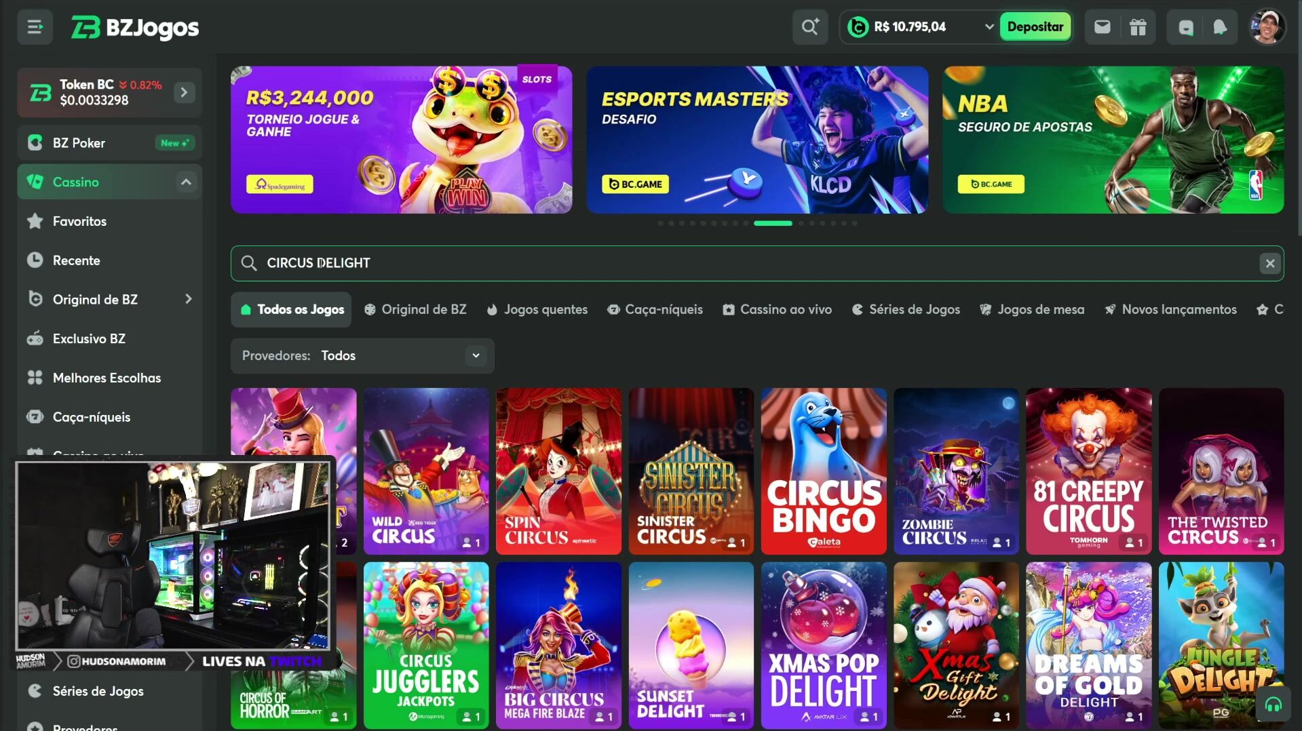
Task: Open the Provedores Todos dropdown
Action: [362, 356]
